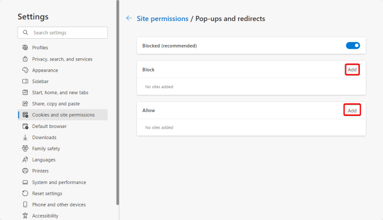This screenshot has width=383, height=220.
Task: Turn off the Blocked (recommended) toggle
Action: [x=352, y=45]
